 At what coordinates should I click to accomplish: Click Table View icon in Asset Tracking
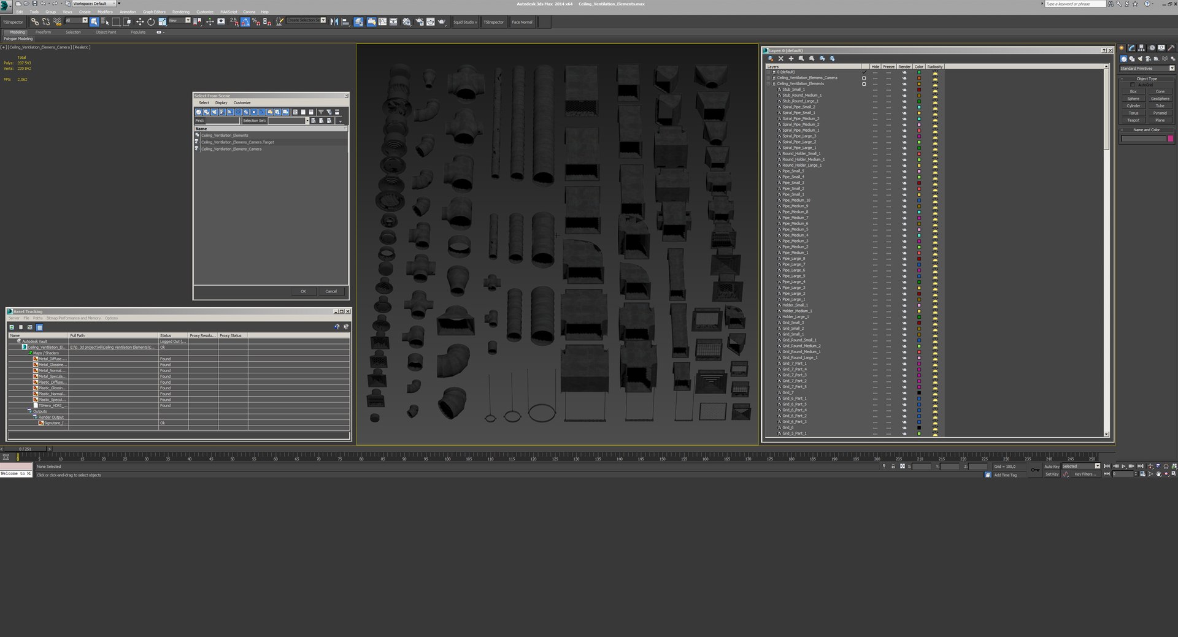39,327
